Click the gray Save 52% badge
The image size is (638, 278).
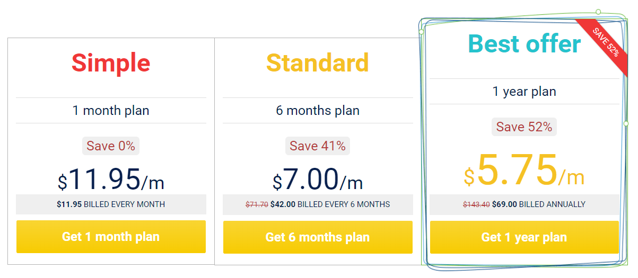tap(524, 127)
